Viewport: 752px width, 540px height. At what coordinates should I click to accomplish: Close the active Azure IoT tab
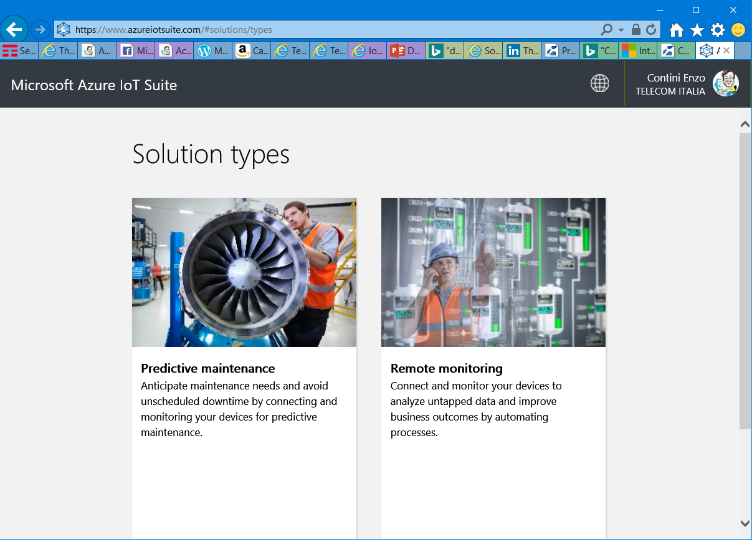coord(726,50)
